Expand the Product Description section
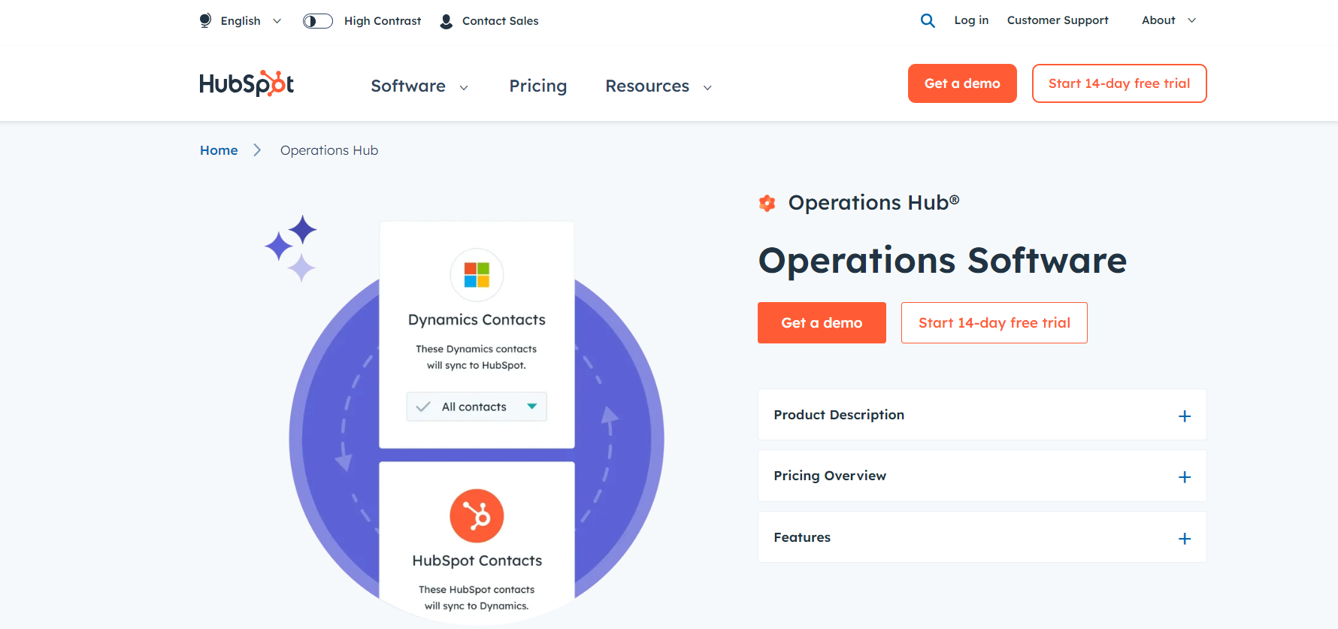1338x629 pixels. point(982,415)
